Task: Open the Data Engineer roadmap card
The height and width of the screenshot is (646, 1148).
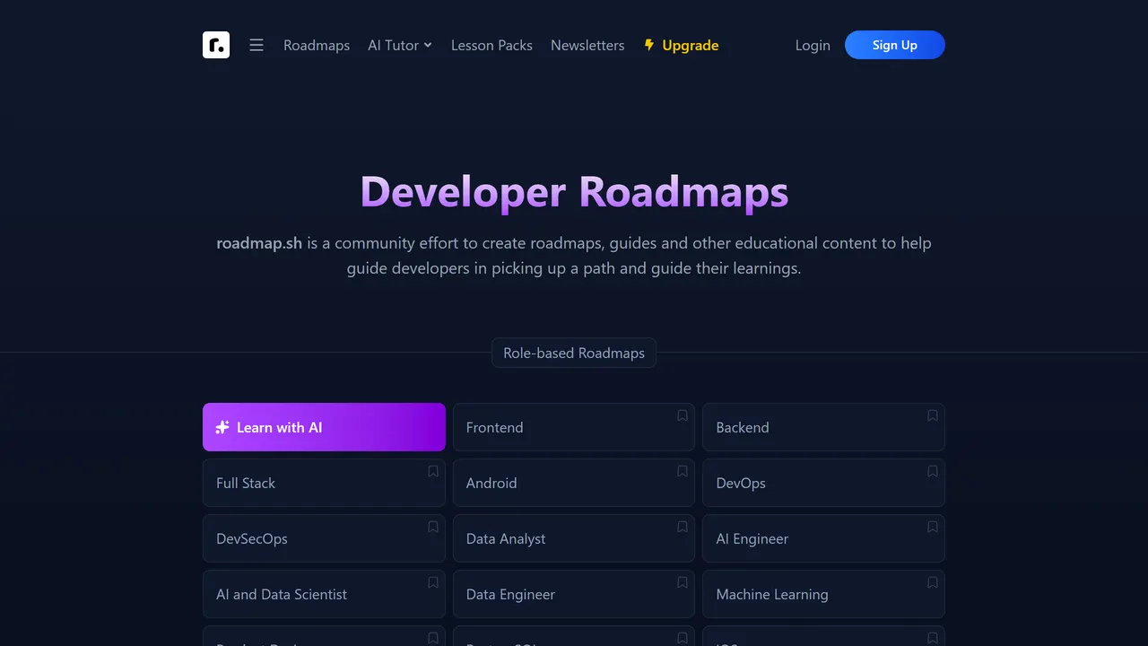Action: [574, 594]
